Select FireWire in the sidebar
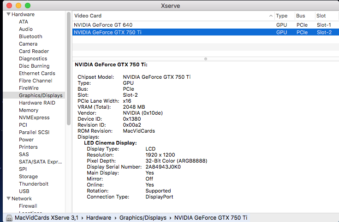 pos(29,88)
